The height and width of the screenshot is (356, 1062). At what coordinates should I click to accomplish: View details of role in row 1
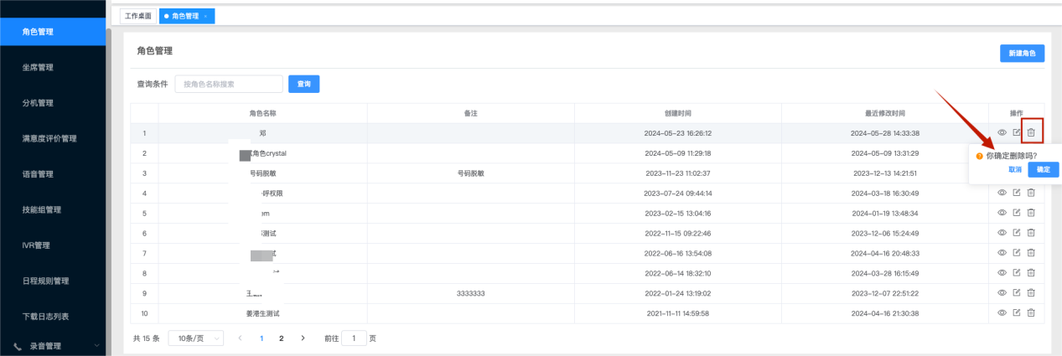pos(1002,133)
